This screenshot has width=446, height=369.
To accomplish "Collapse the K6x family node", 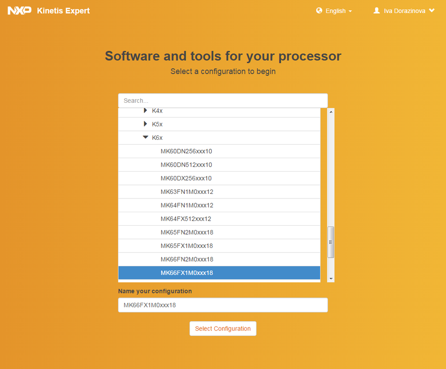I will (146, 137).
